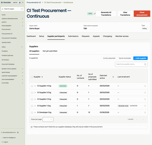Click the Add supplier button

click(x=140, y=58)
